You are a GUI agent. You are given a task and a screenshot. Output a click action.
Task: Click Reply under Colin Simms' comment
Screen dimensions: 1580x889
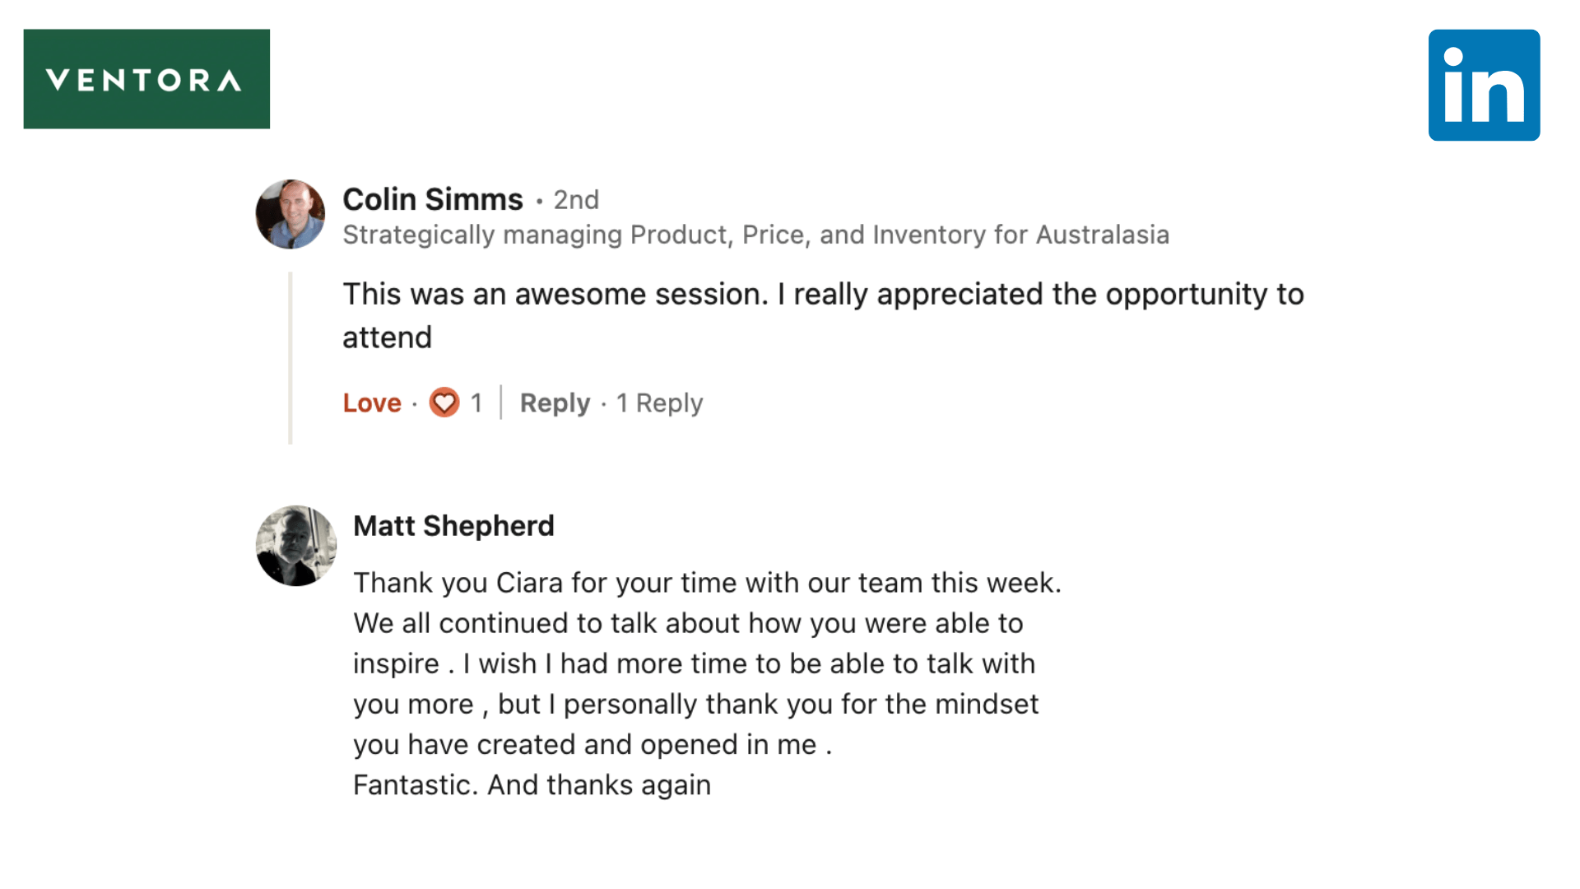tap(555, 403)
